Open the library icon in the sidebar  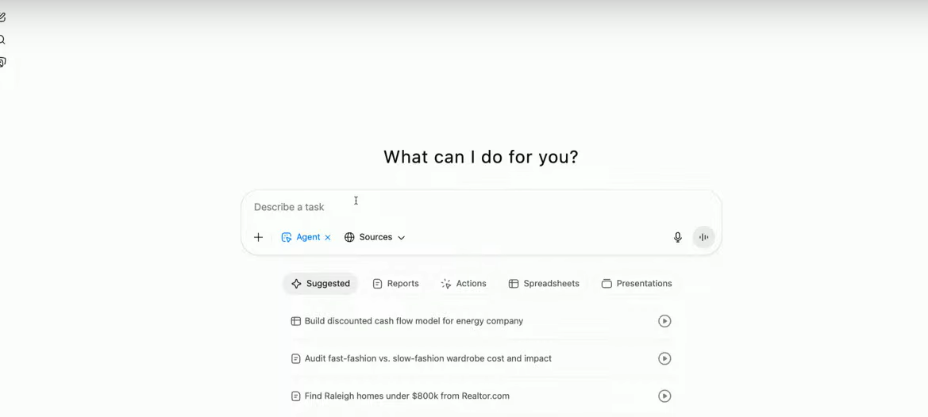[x=2, y=62]
